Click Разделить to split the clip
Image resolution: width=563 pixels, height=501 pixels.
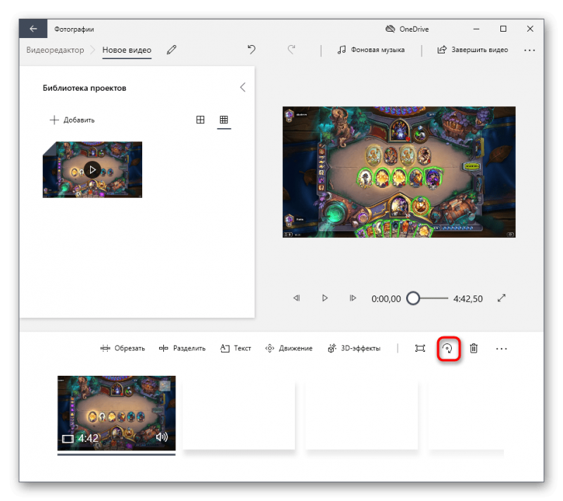tap(182, 348)
